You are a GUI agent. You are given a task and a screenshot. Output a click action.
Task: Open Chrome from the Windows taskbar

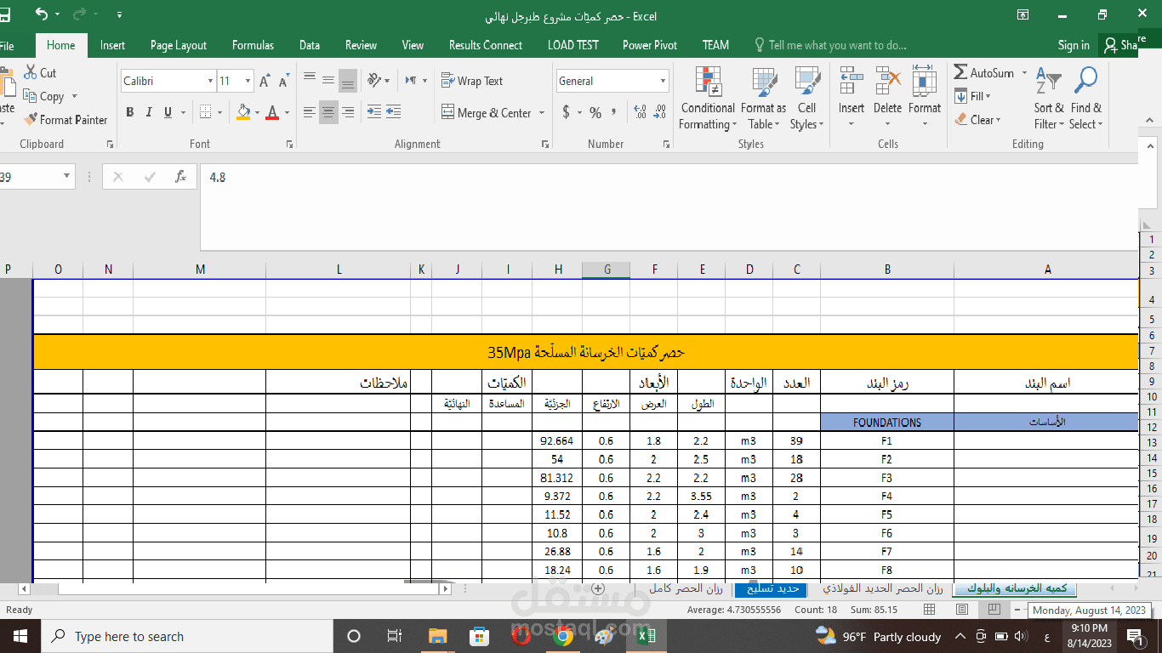pos(563,636)
